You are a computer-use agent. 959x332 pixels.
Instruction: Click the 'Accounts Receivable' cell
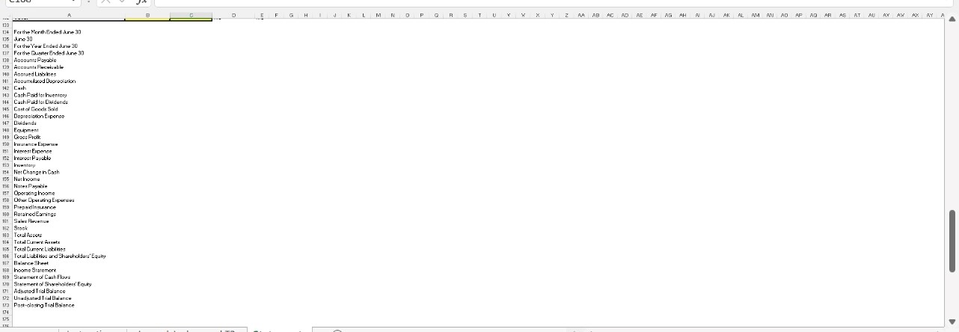[69, 67]
